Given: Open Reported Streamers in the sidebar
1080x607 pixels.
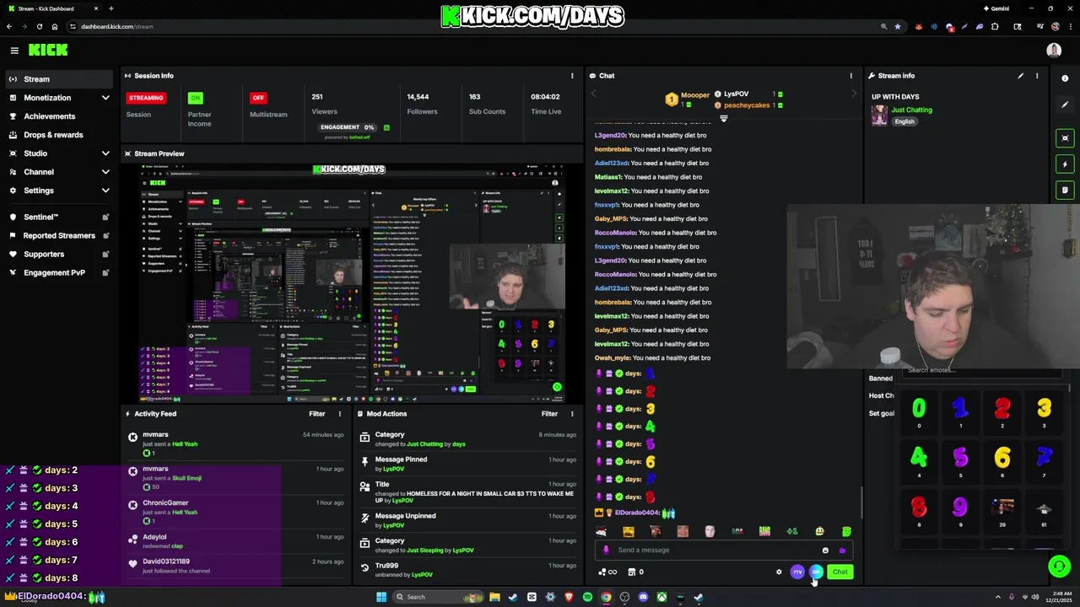Looking at the screenshot, I should (58, 236).
